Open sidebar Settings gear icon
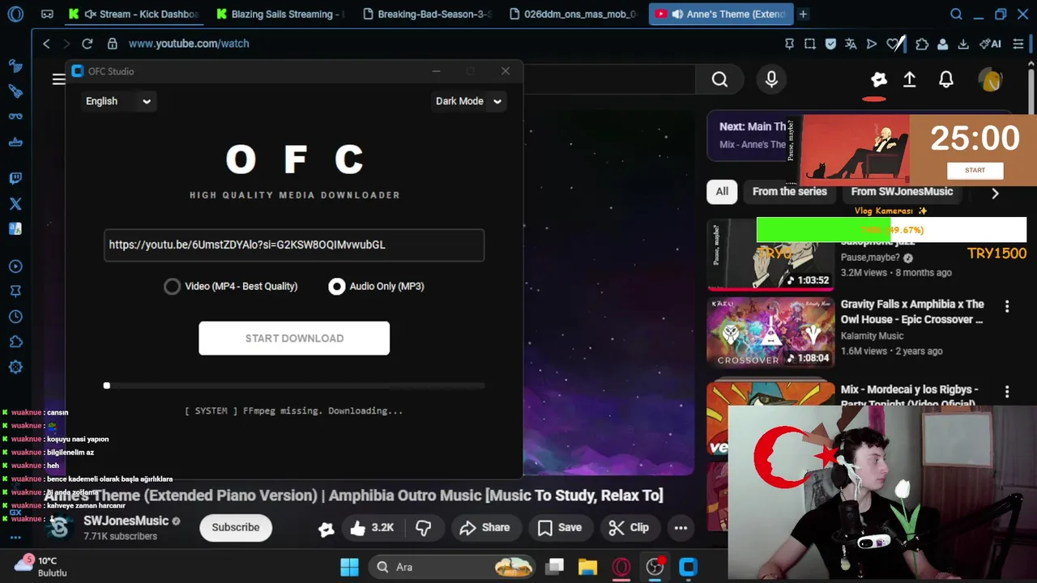Screen dimensions: 1037x583 [15, 367]
